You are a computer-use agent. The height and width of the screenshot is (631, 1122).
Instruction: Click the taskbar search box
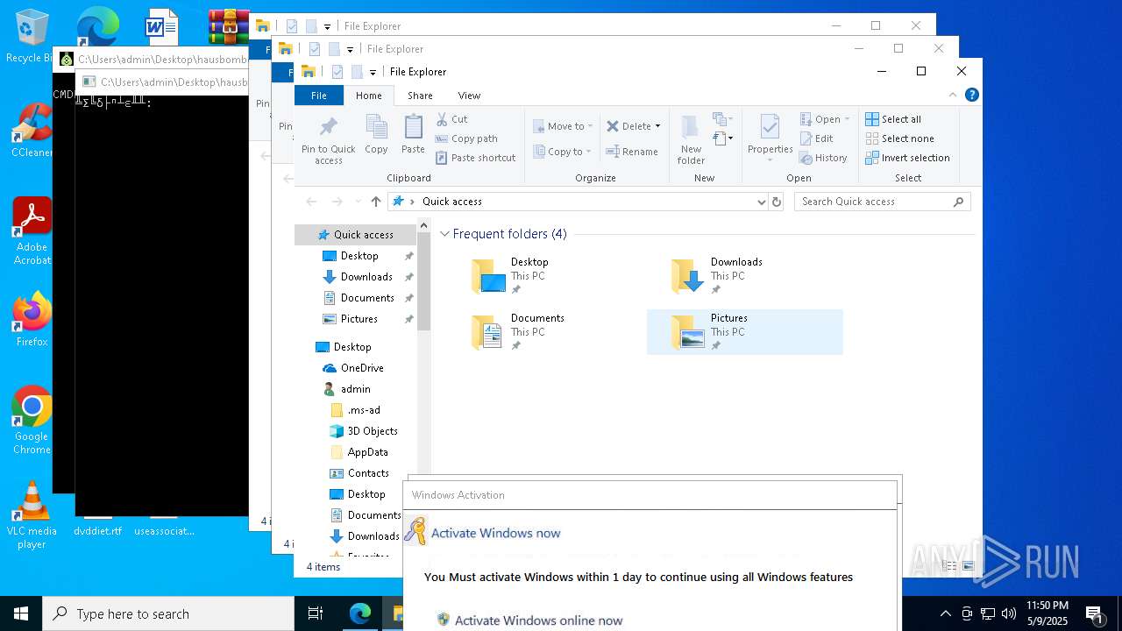pyautogui.click(x=168, y=613)
